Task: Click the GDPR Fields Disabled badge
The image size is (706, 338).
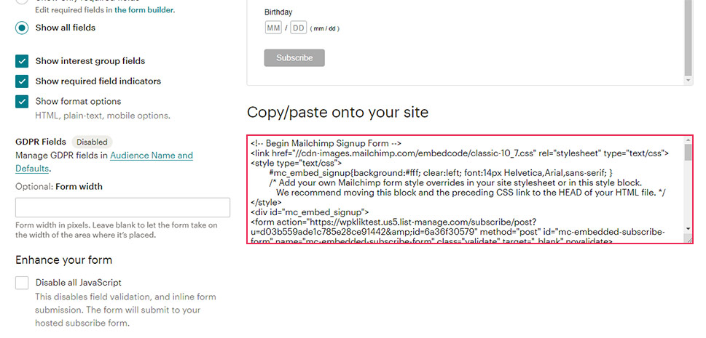Action: [x=92, y=142]
